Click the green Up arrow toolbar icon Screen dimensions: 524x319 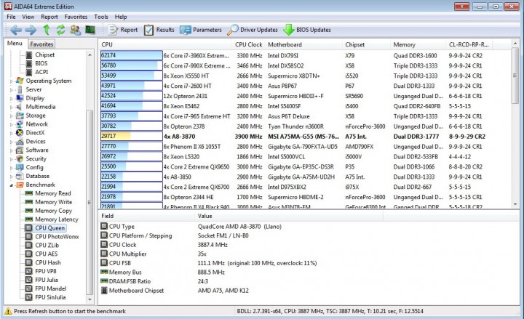click(x=47, y=30)
